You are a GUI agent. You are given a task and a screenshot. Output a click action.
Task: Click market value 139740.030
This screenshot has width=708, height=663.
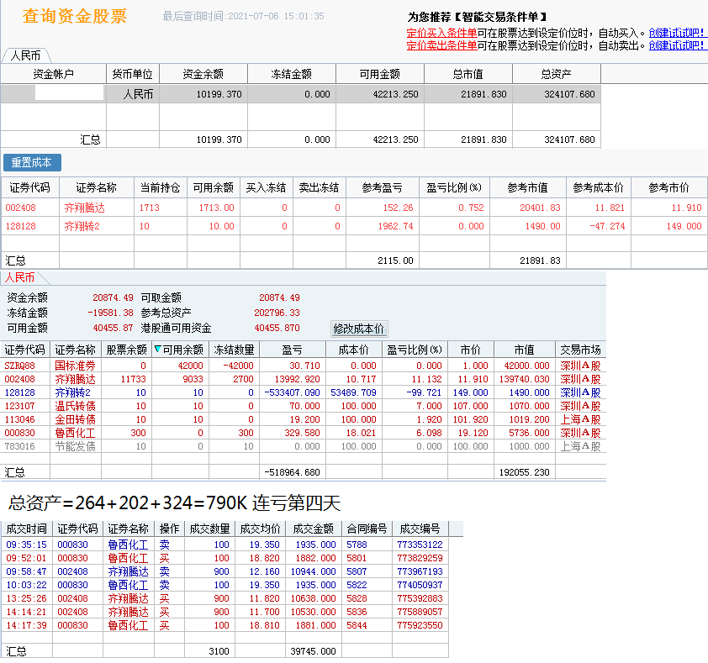tap(524, 379)
